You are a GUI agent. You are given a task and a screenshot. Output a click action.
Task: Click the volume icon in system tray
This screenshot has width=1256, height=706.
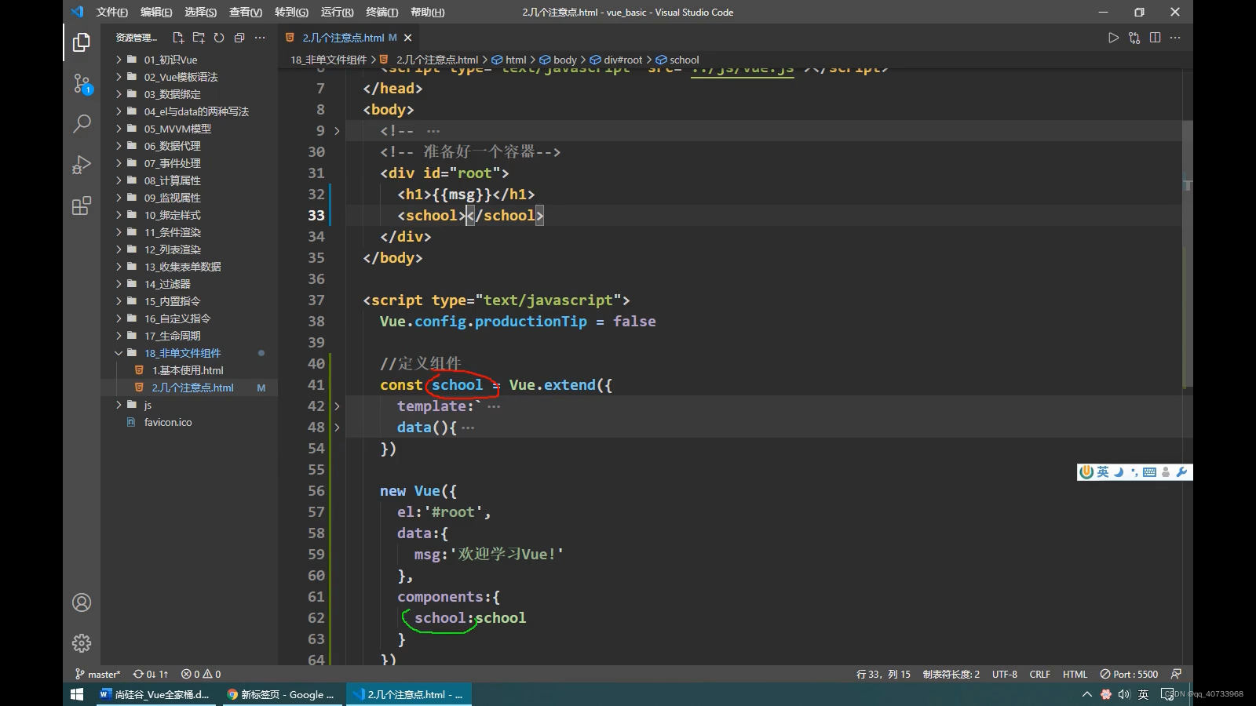coord(1124,694)
